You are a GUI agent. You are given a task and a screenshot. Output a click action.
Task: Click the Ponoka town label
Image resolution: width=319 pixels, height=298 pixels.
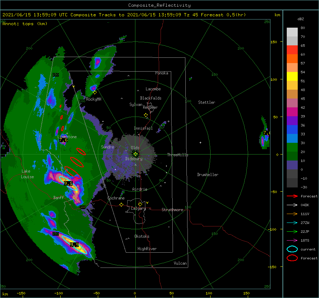point(162,73)
